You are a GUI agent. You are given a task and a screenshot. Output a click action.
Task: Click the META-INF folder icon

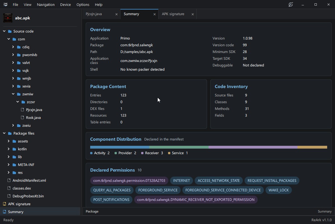14,165
